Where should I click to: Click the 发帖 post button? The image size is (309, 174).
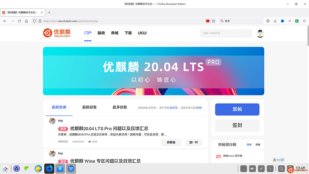pos(237,109)
